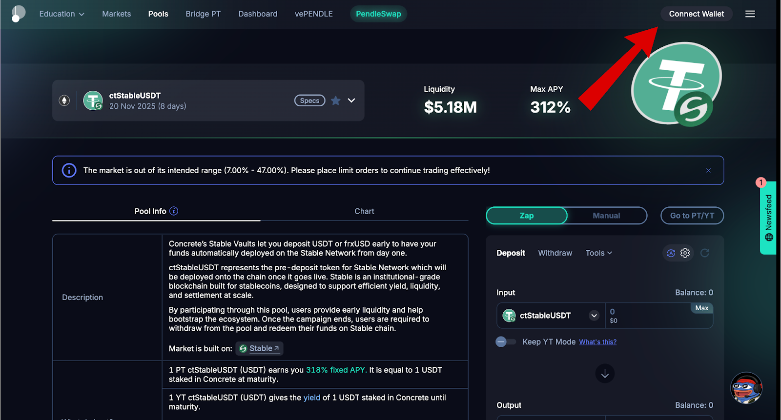Click Go to PT/YT button
Screen dimensions: 781x420
click(692, 216)
